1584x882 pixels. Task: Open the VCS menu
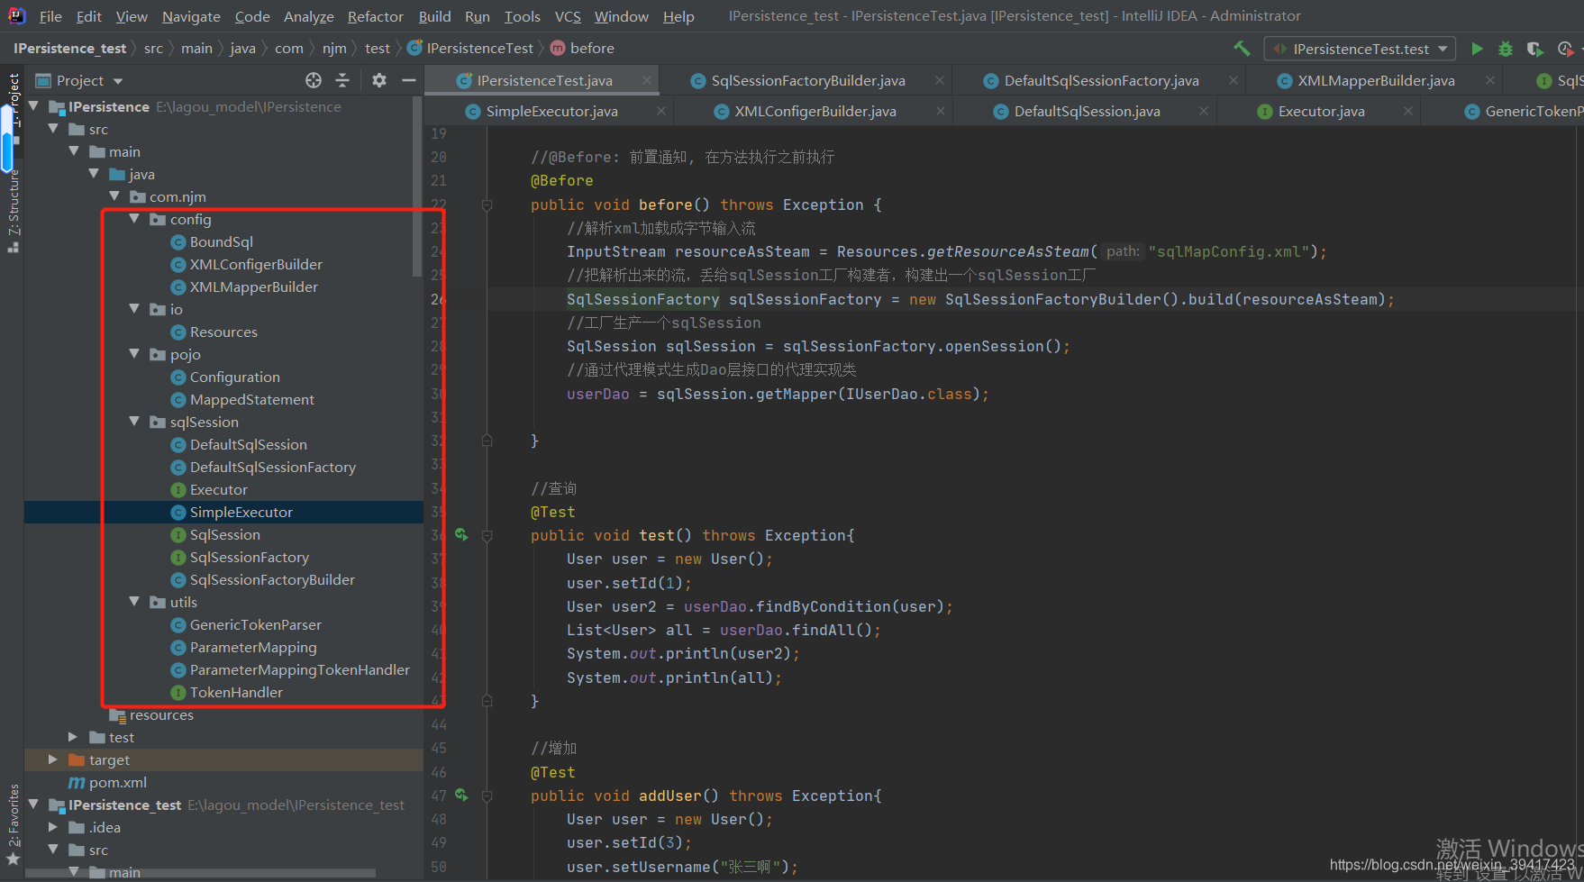pyautogui.click(x=568, y=16)
